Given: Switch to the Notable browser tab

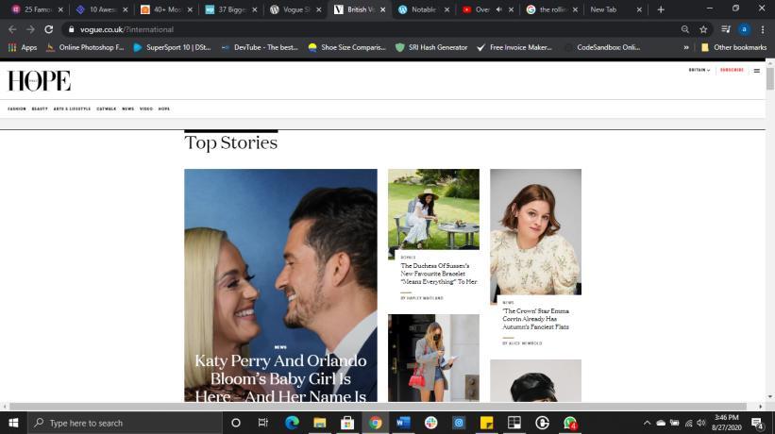Looking at the screenshot, I should (423, 9).
